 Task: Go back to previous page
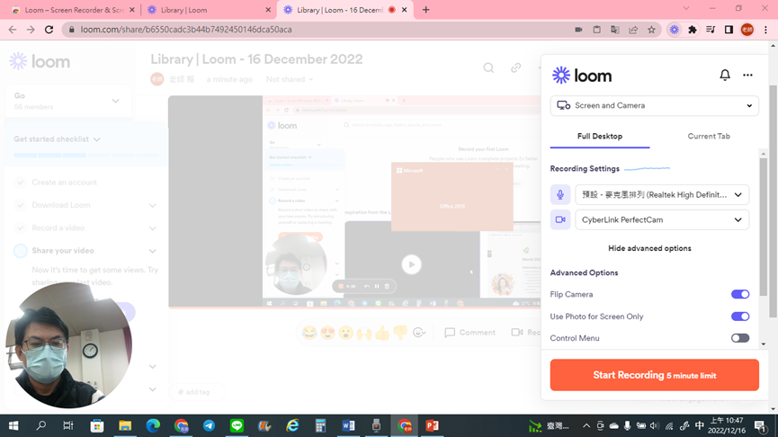tap(13, 30)
